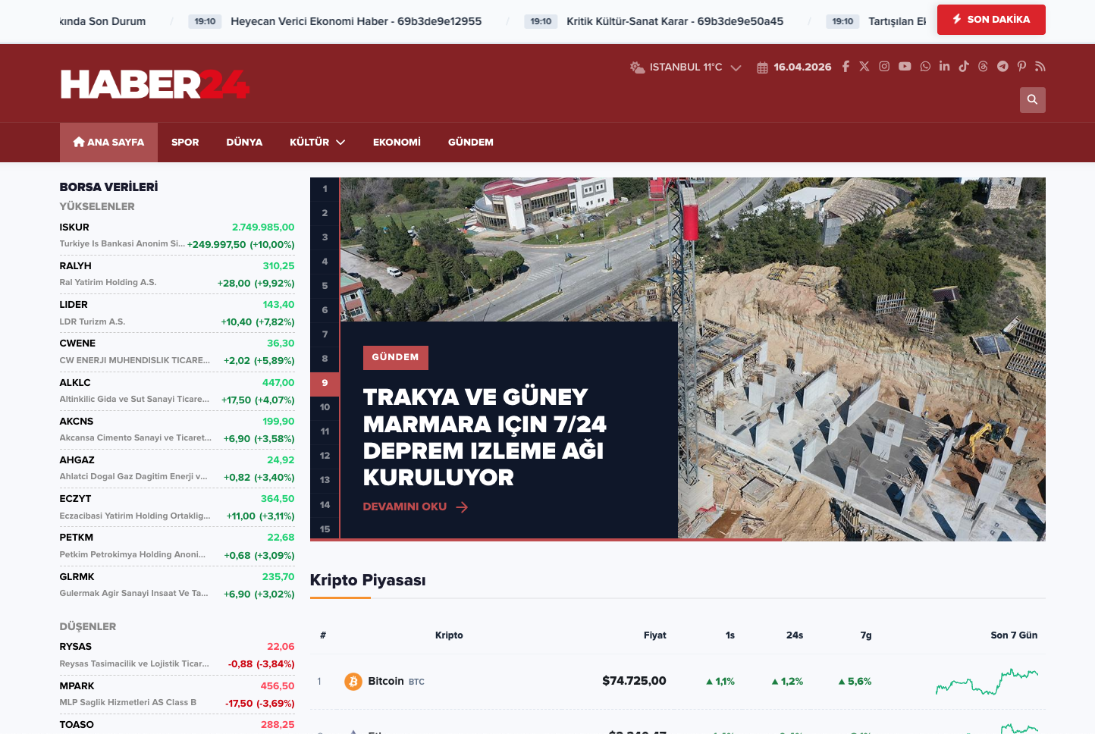Open the YouTube channel icon

pos(905,67)
